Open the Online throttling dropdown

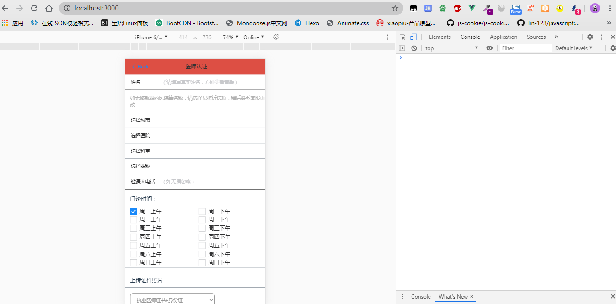tap(254, 37)
